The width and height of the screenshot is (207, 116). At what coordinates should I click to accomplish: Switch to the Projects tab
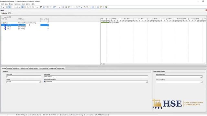4,13
